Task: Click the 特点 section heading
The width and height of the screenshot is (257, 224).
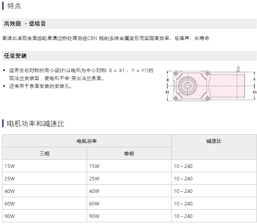Action: coord(14,6)
